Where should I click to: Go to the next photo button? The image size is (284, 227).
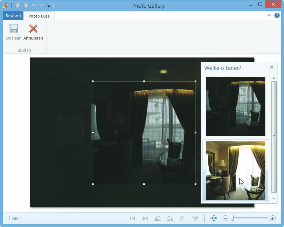point(145,218)
